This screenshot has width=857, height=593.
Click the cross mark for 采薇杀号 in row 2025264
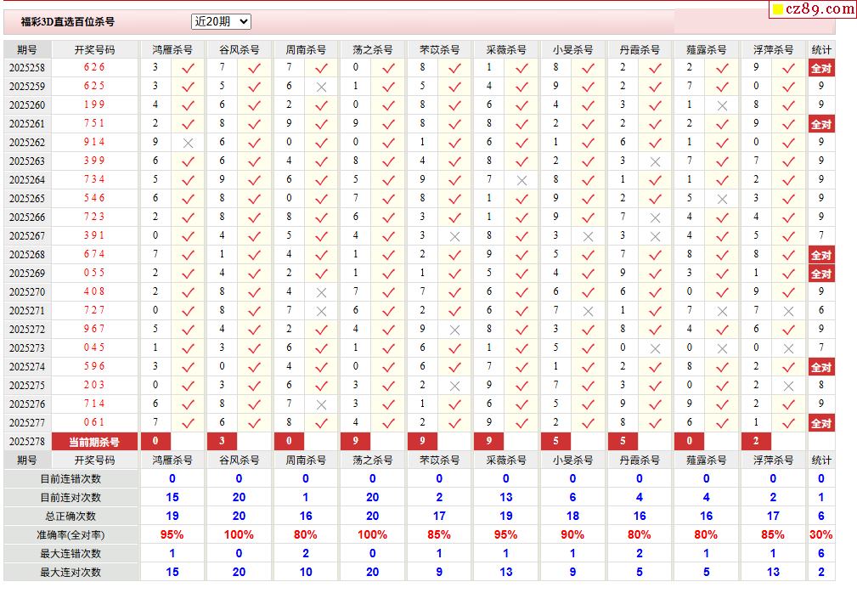tap(522, 180)
